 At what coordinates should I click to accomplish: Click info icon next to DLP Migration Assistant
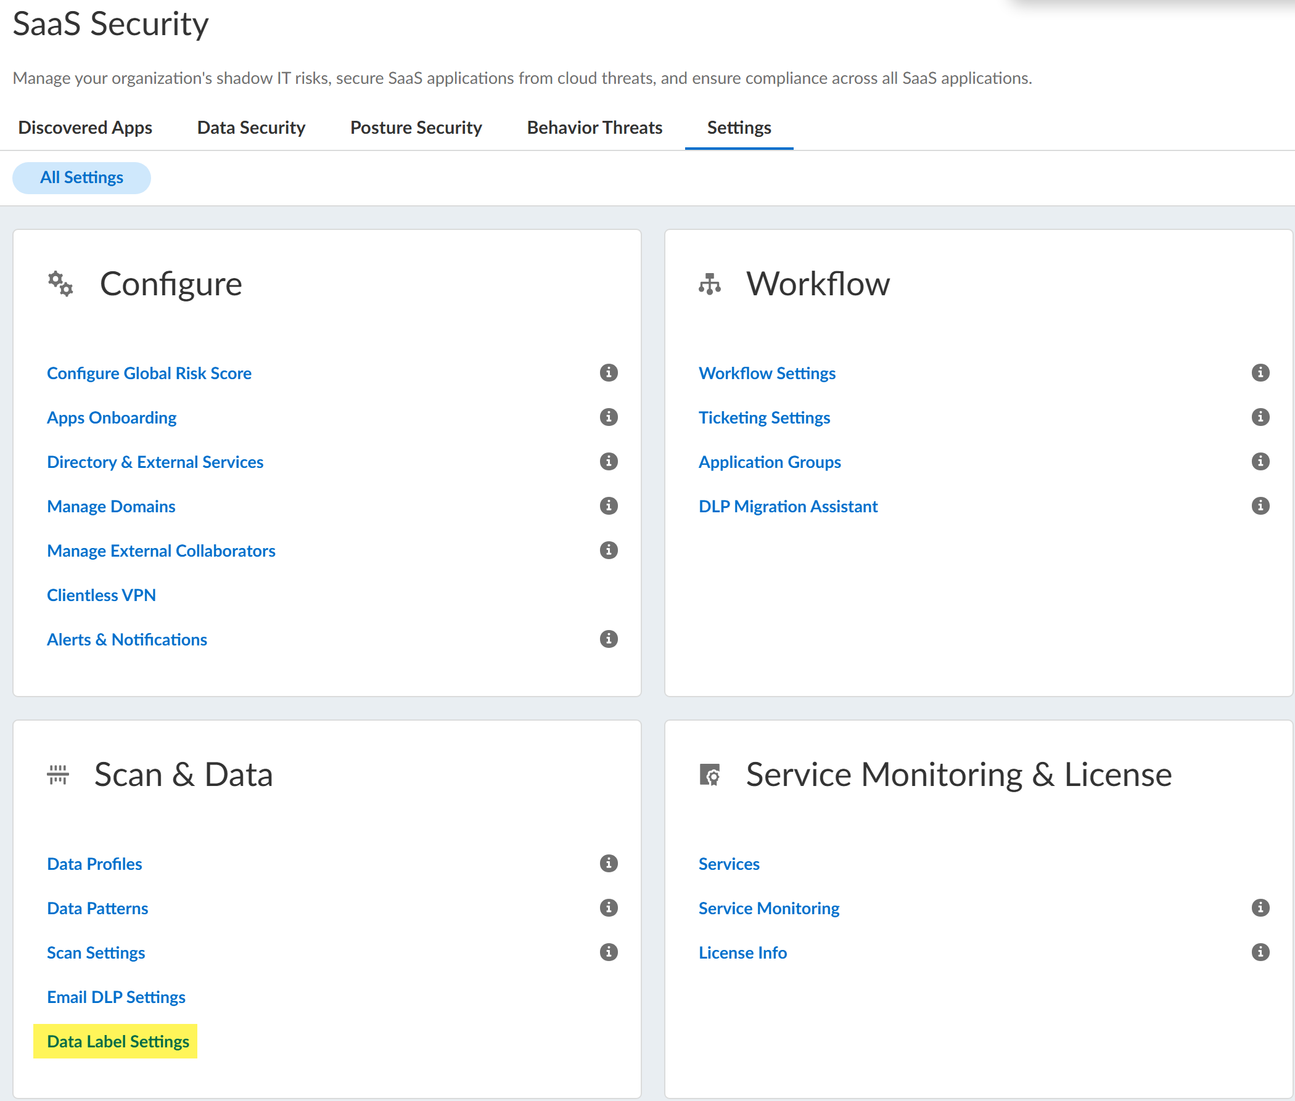(x=1260, y=505)
